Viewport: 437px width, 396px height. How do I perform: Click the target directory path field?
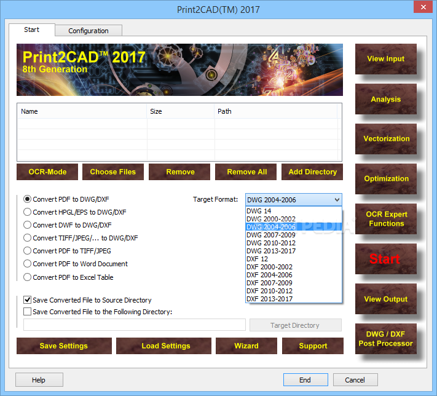135,325
